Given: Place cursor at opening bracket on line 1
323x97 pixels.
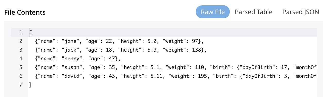Looking at the screenshot, I should coord(30,33).
